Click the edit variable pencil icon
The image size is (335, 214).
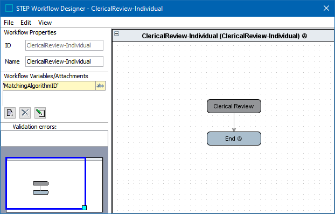click(x=40, y=113)
